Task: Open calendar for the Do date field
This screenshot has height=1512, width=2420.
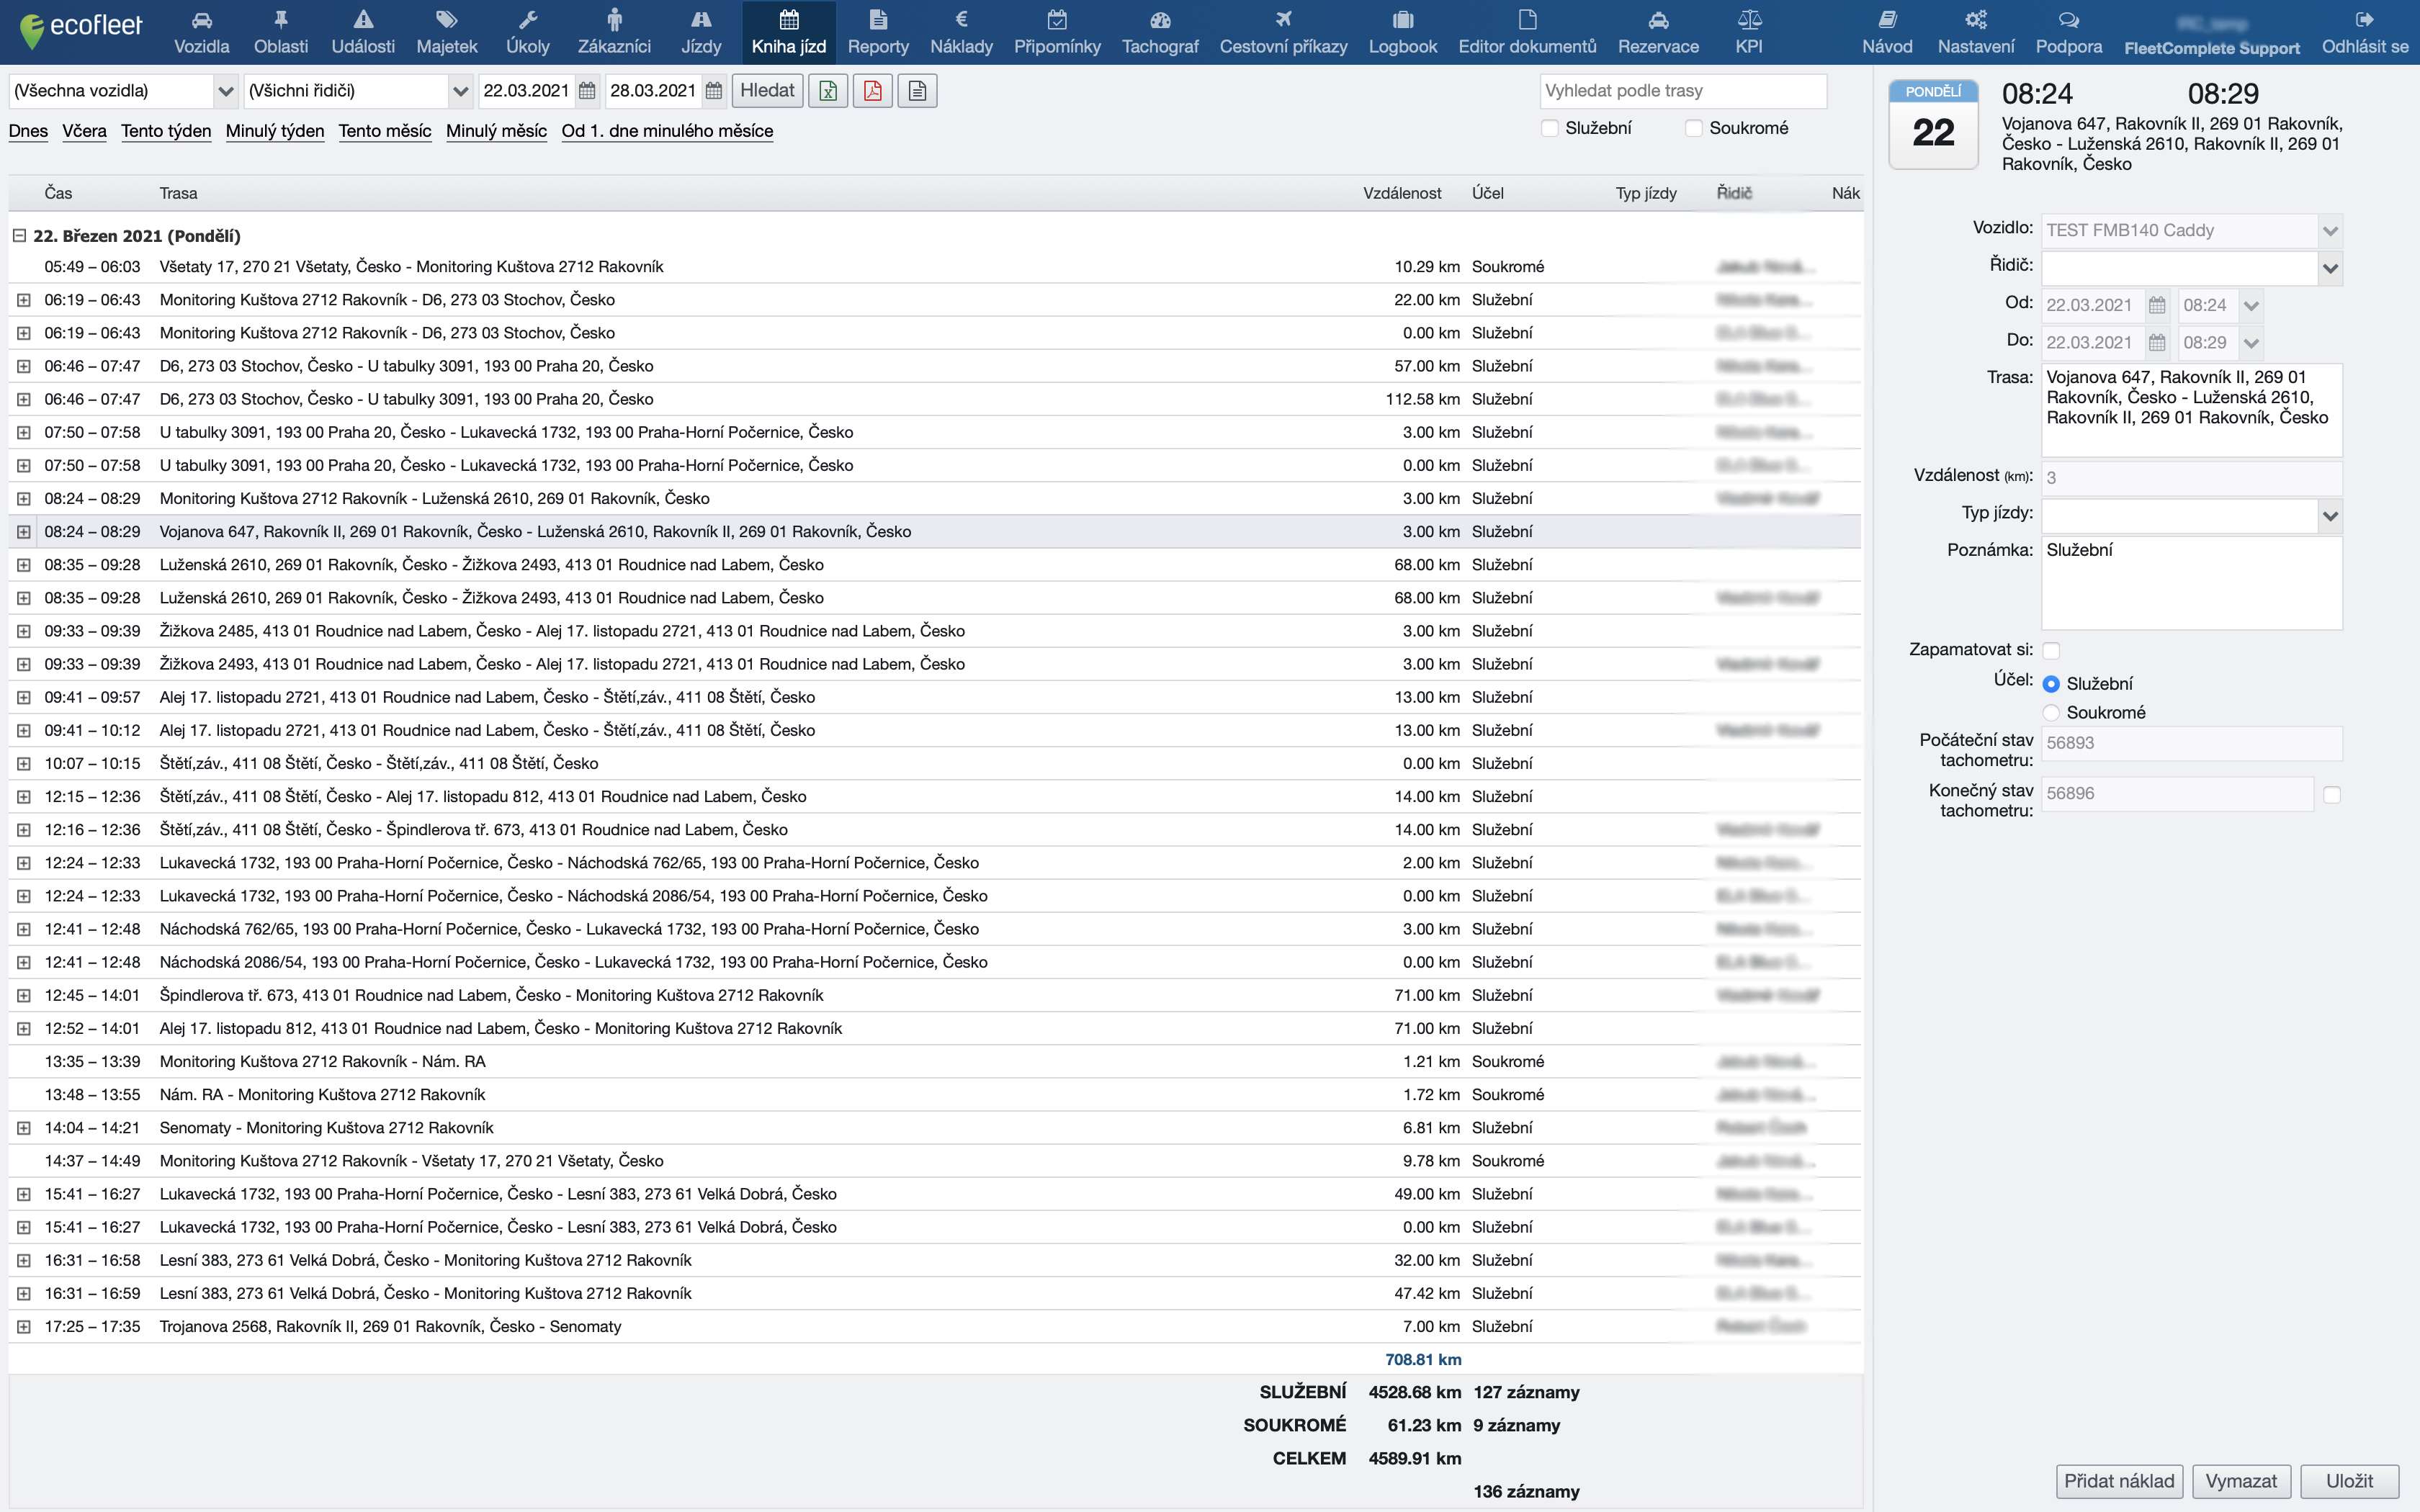Action: point(2157,343)
